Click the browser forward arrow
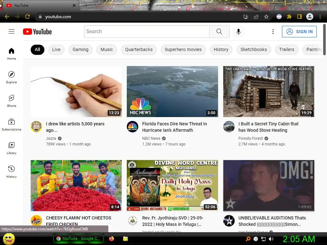Viewport: 327px width, 245px height. click(x=17, y=17)
